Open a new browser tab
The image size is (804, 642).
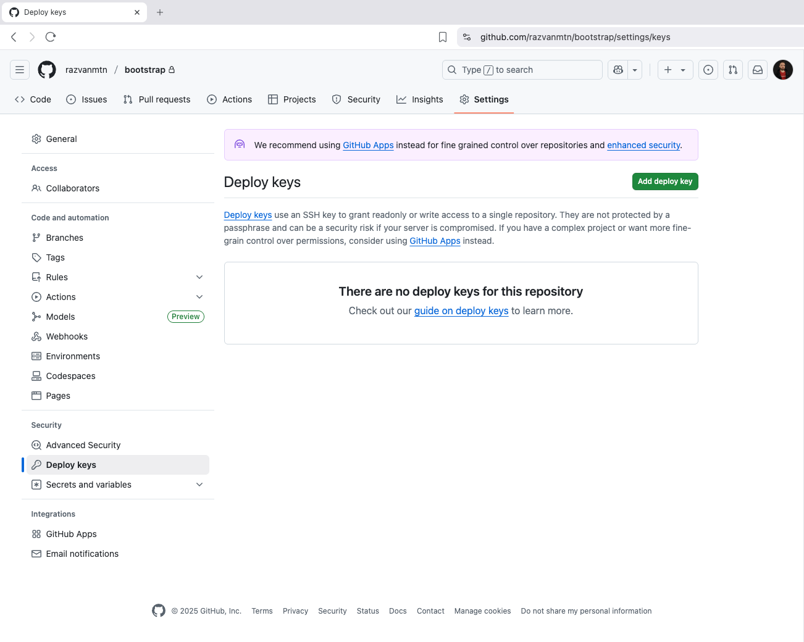point(160,12)
